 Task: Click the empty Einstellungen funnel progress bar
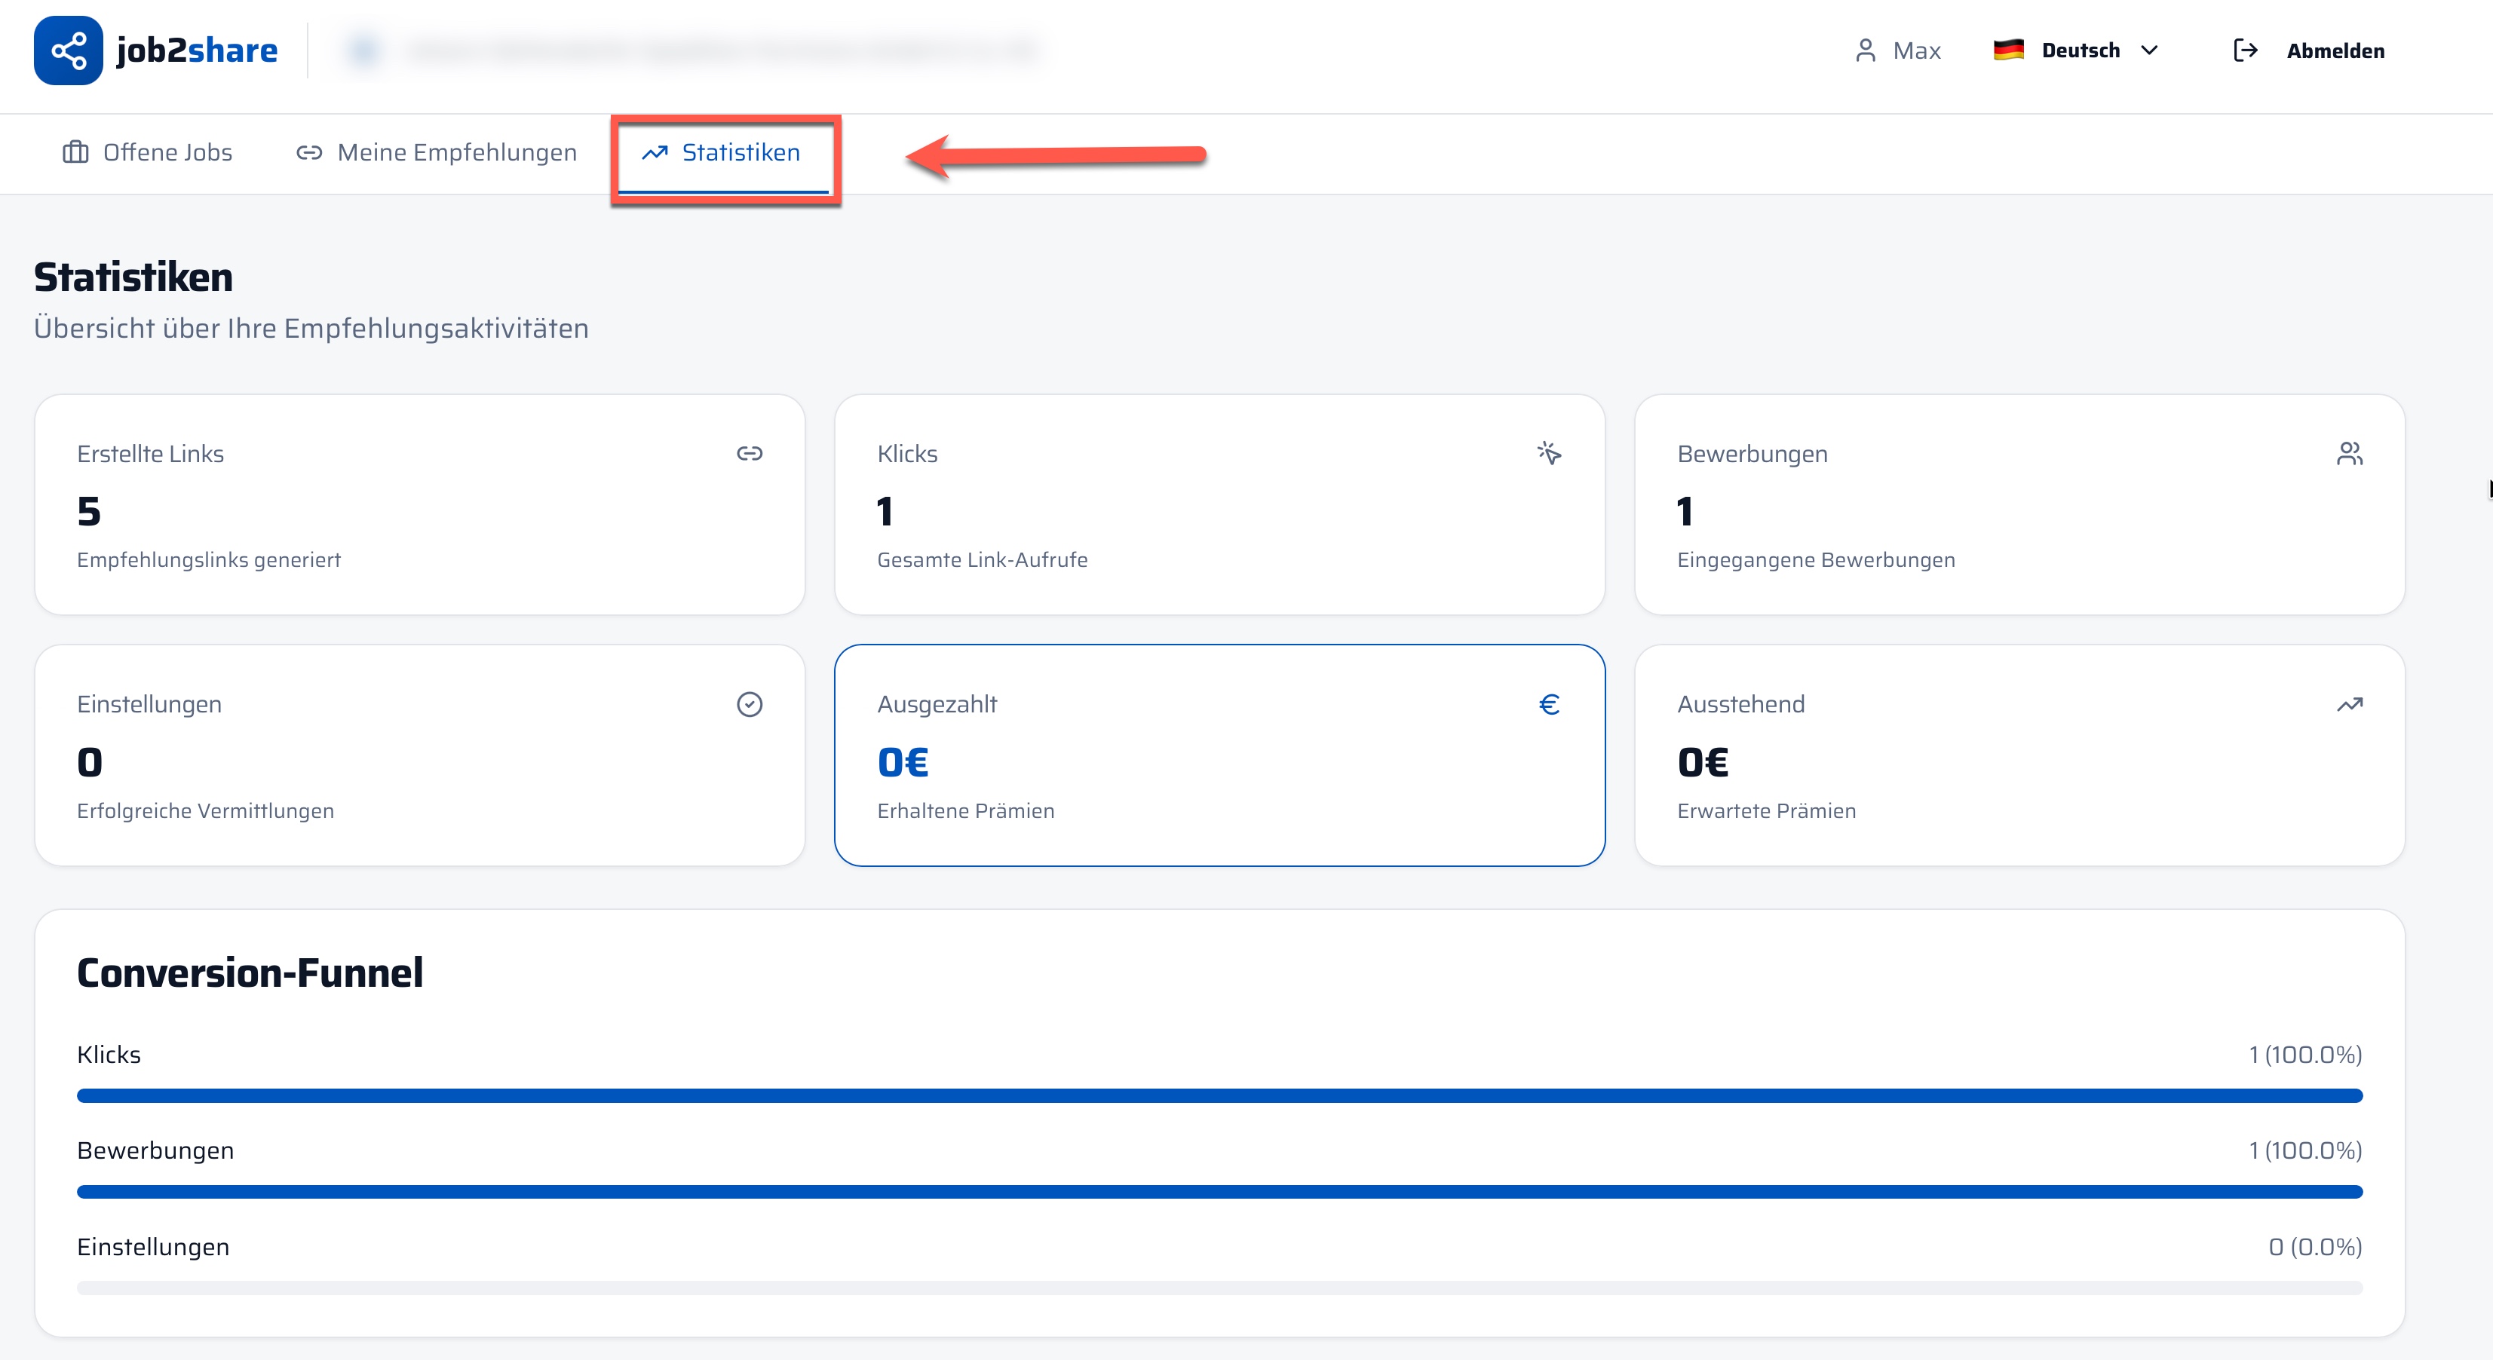click(1219, 1288)
